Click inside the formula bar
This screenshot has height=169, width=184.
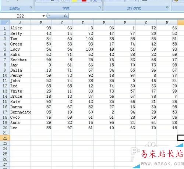point(126,16)
